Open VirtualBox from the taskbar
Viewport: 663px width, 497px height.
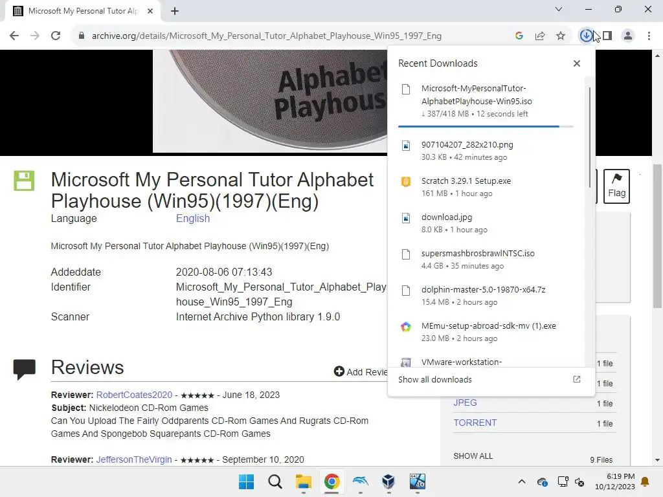[x=388, y=481]
